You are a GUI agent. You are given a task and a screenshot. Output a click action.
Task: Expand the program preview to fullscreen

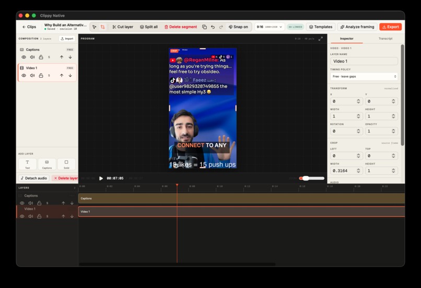[x=321, y=39]
